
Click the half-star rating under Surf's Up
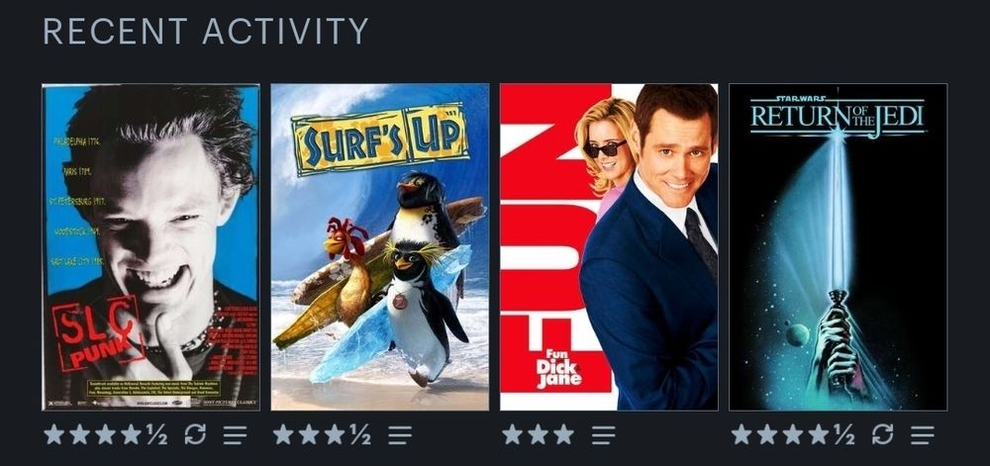click(360, 434)
